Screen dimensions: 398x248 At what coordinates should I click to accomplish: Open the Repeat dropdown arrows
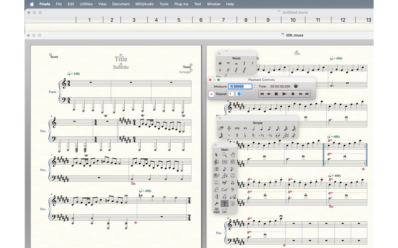[x=239, y=94]
